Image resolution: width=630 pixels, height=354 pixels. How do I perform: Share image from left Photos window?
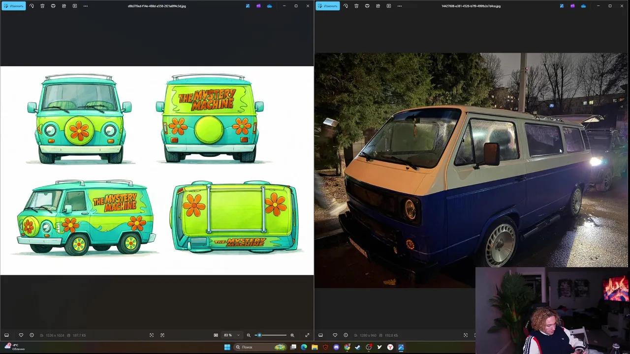click(x=64, y=6)
